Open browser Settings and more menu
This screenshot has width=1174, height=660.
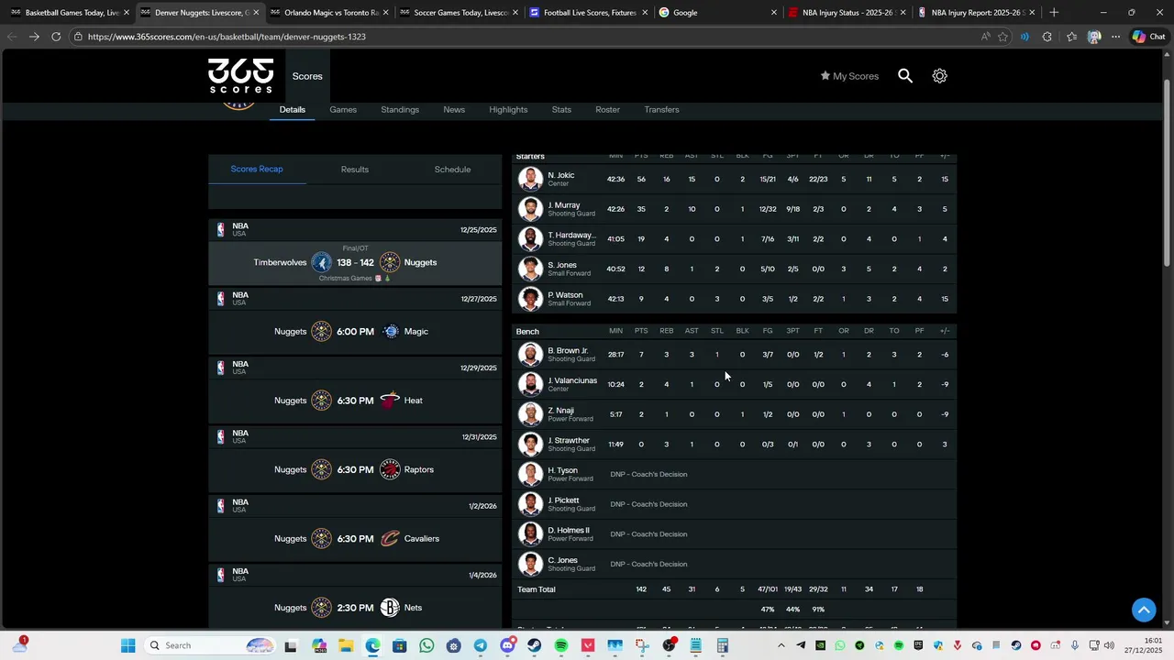pyautogui.click(x=1115, y=37)
